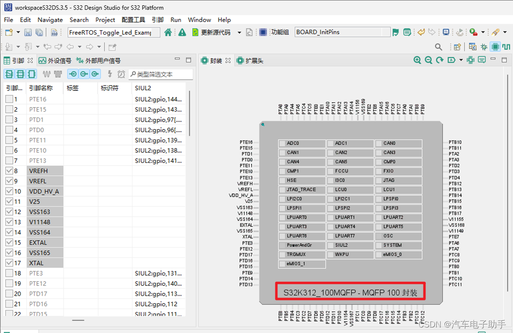
Task: Toggle the first pin-routing filter button
Action: click(x=9, y=74)
